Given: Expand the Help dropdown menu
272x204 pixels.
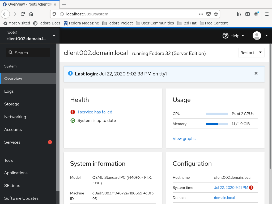Looking at the screenshot, I should coord(243,36).
